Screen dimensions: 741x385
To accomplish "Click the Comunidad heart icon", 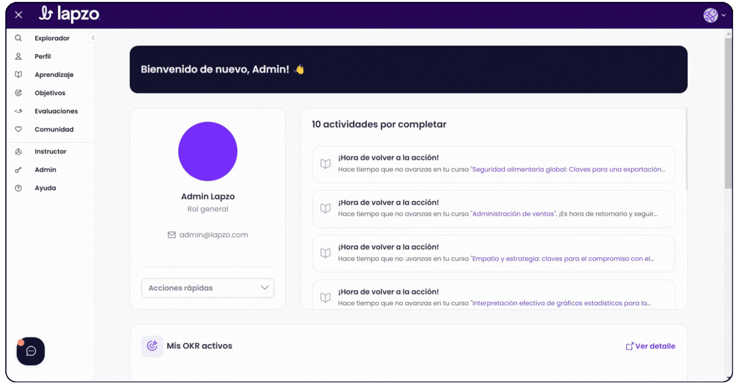I will 18,129.
